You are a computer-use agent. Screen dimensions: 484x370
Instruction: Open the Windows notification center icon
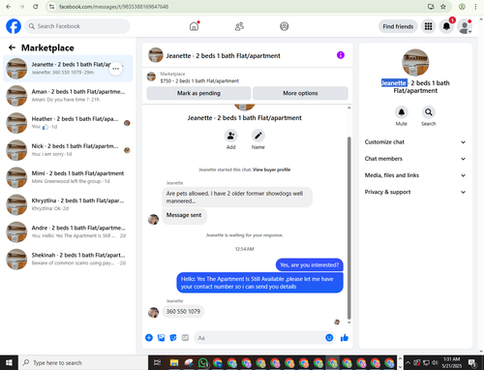click(x=472, y=363)
